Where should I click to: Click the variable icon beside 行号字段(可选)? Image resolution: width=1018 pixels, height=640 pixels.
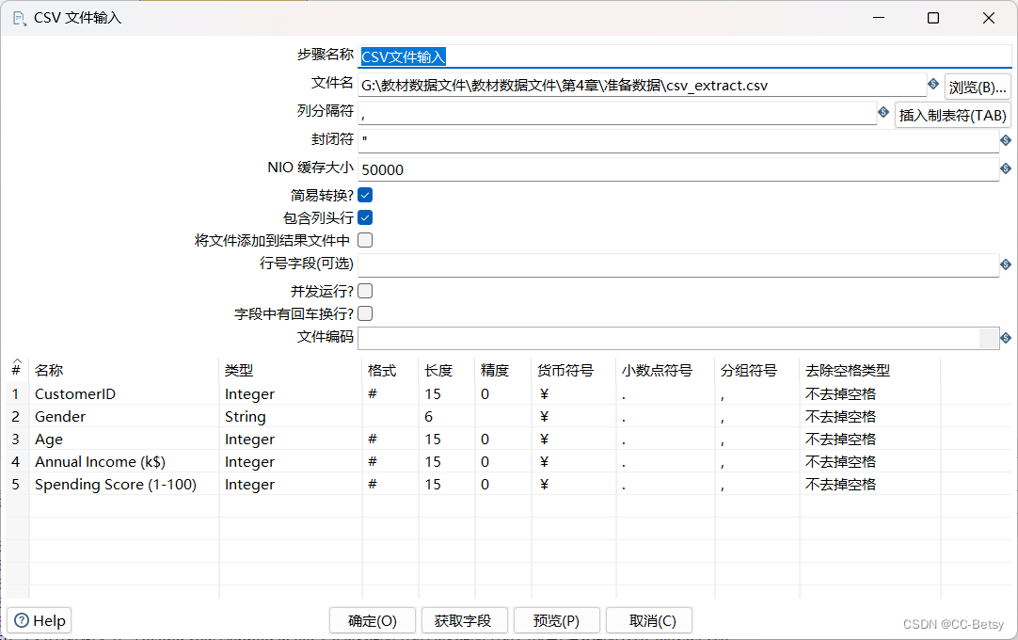1005,264
